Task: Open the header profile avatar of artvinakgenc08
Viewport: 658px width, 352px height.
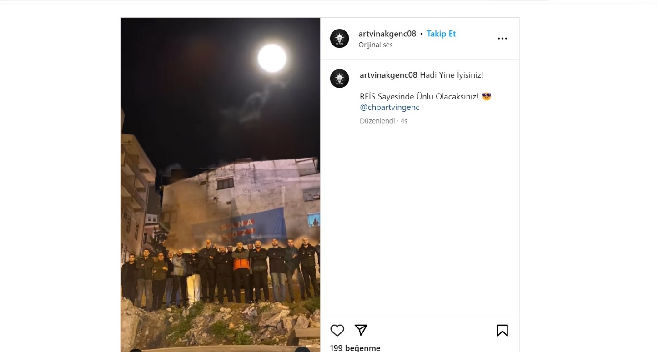Action: 339,39
